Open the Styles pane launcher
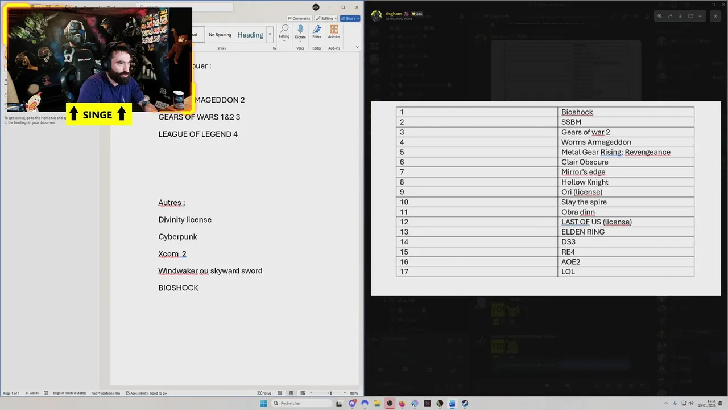Screen dimensions: 728x410 (274, 48)
